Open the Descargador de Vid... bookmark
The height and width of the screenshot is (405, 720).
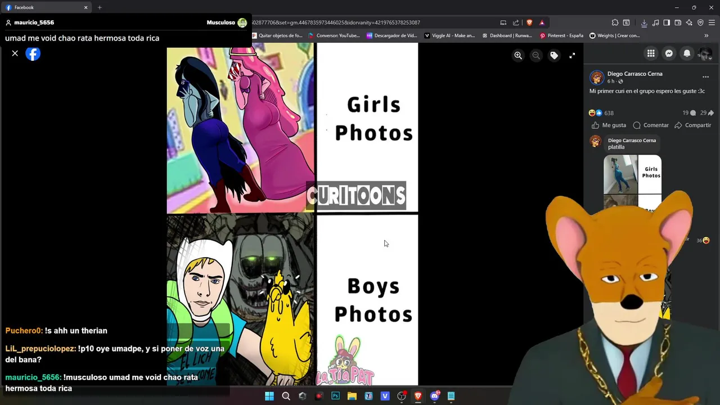[x=391, y=35]
